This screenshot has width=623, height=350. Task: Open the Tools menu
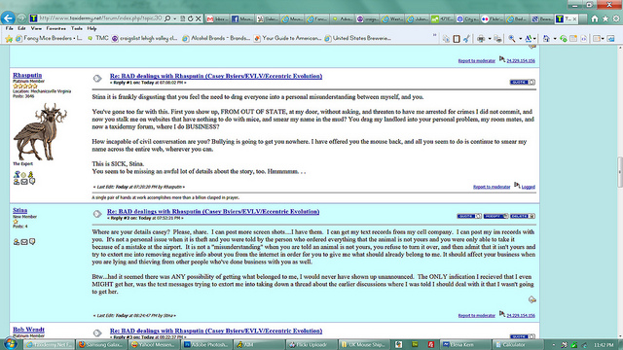[77, 28]
